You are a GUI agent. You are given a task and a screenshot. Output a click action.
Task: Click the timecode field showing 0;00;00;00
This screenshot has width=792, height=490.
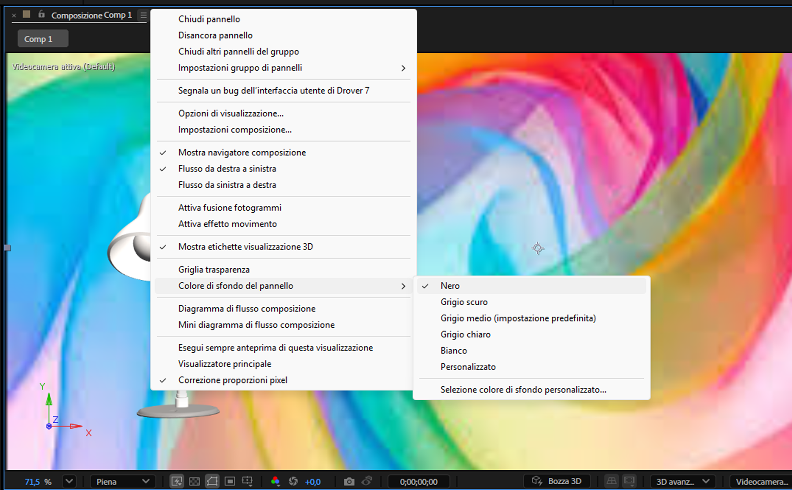coord(418,481)
